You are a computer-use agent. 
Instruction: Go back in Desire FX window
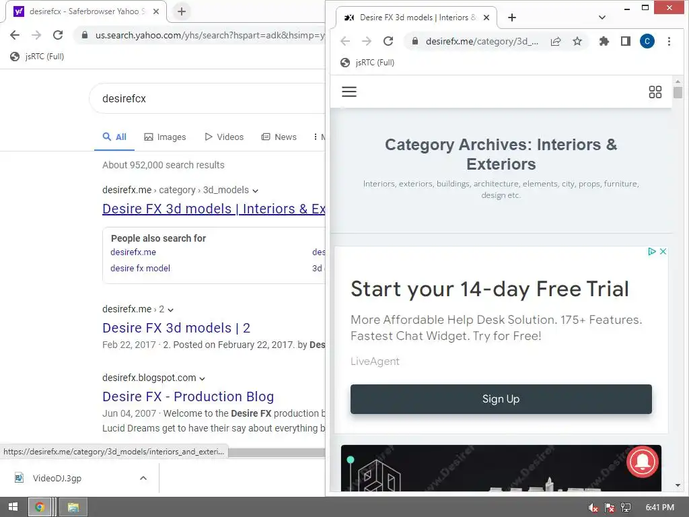[x=345, y=41]
